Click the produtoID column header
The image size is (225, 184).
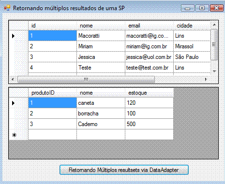52,93
